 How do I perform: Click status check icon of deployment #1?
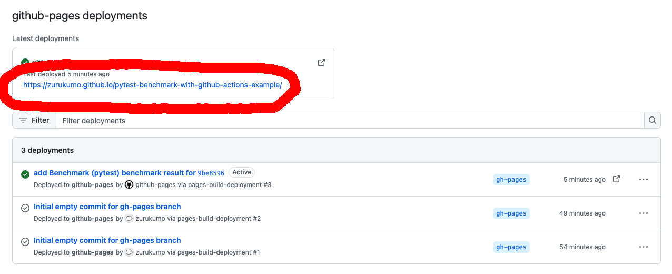click(25, 242)
